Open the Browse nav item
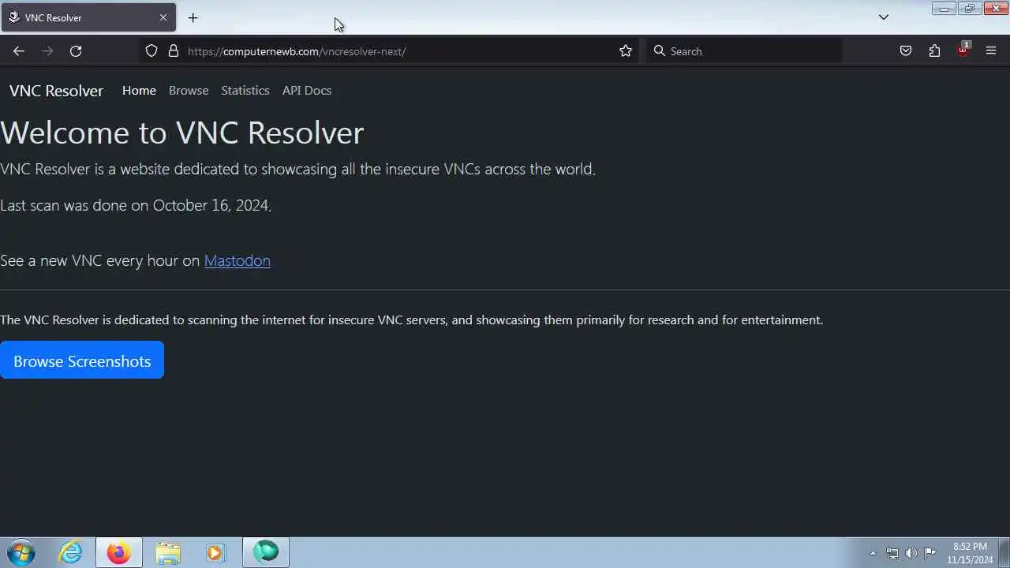The width and height of the screenshot is (1010, 568). [x=189, y=91]
